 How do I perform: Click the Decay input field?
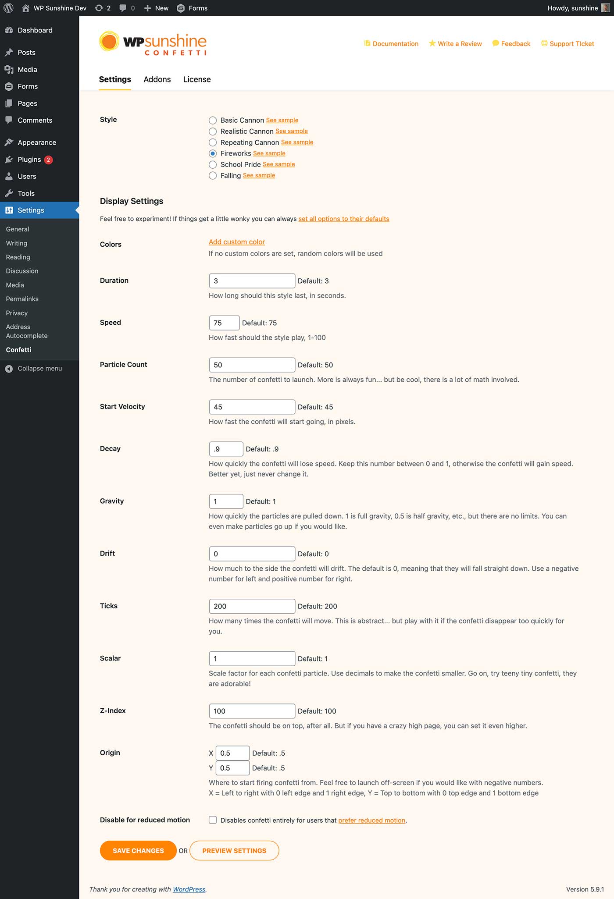click(226, 449)
